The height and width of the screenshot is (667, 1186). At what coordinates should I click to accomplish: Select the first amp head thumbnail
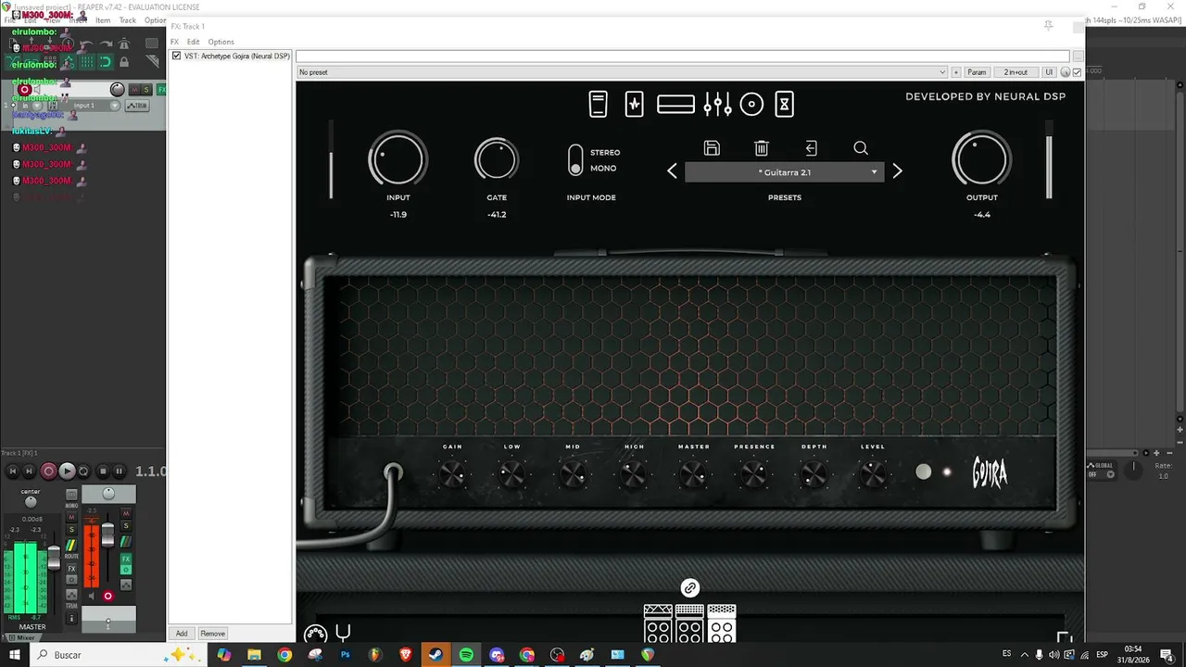pos(658,623)
